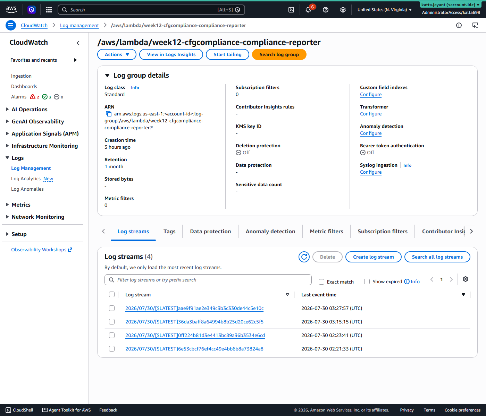Select all log streams checkbox

pos(112,294)
